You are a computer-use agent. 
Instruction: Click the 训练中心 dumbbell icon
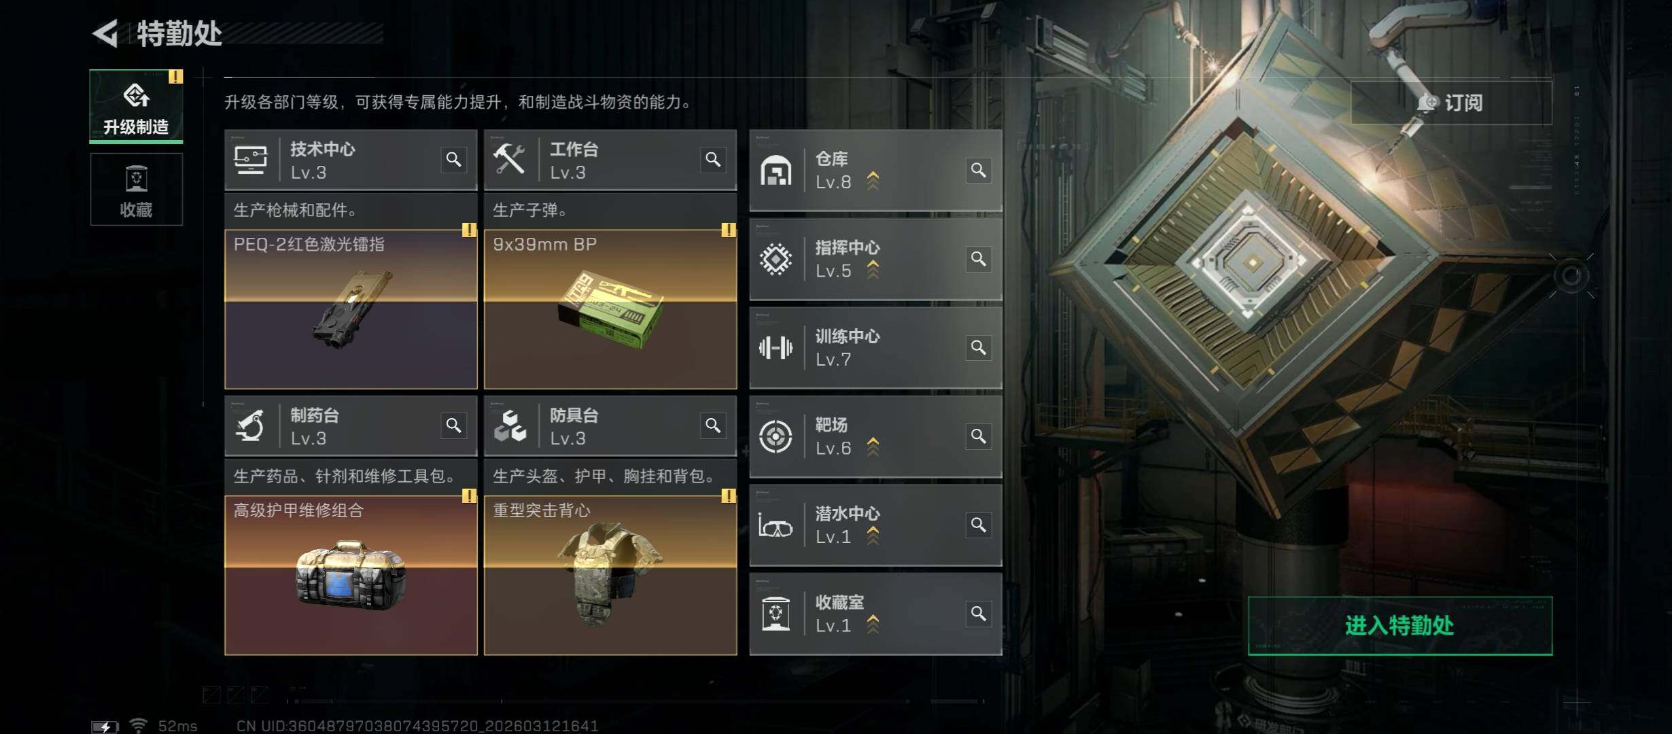point(776,348)
